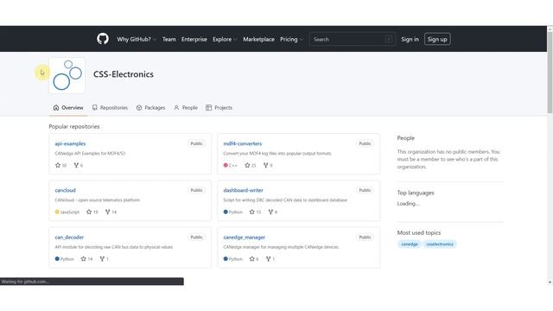Click the fork icon on canedge_manager
This screenshot has width=553, height=311.
pos(268,259)
